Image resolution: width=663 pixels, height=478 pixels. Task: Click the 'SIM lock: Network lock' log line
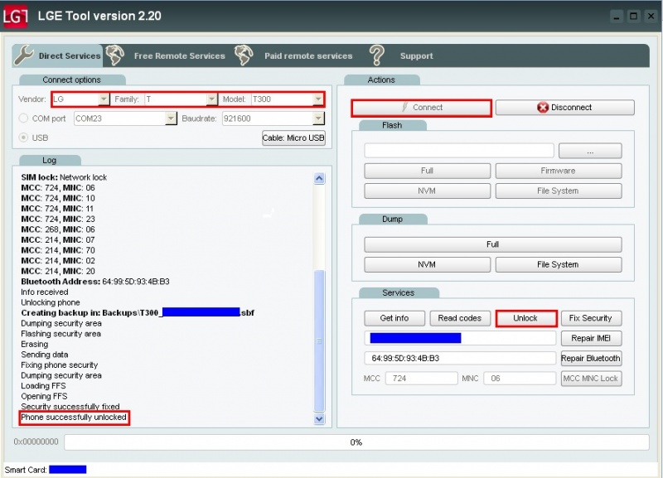pyautogui.click(x=64, y=177)
